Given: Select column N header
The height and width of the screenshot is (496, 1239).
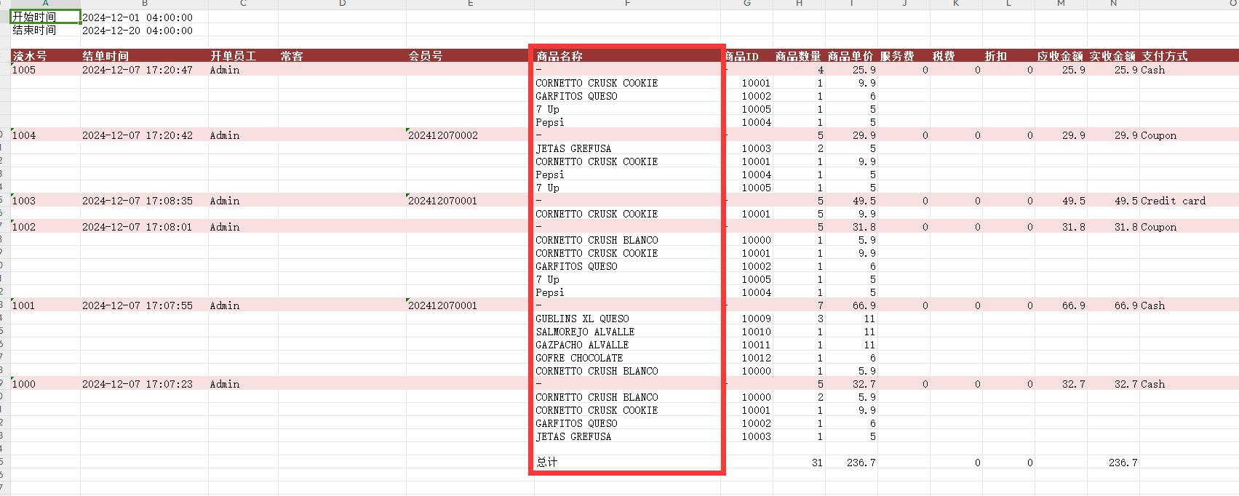Looking at the screenshot, I should pyautogui.click(x=1113, y=4).
